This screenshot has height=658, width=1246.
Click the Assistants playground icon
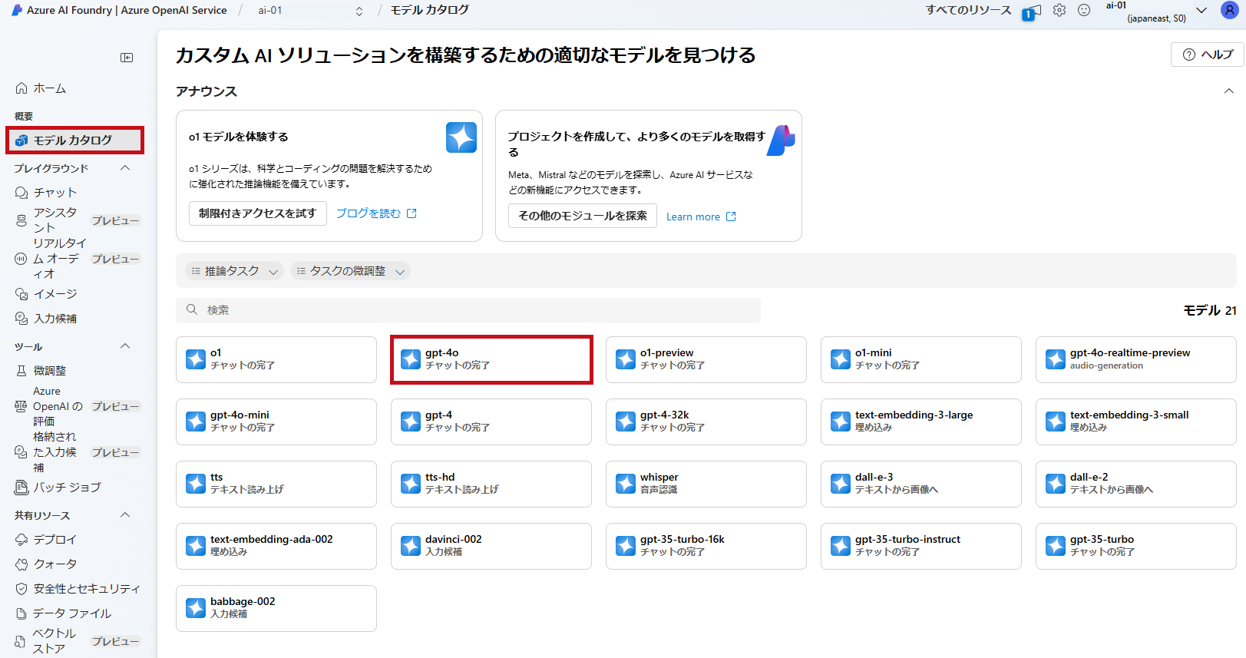[x=21, y=220]
